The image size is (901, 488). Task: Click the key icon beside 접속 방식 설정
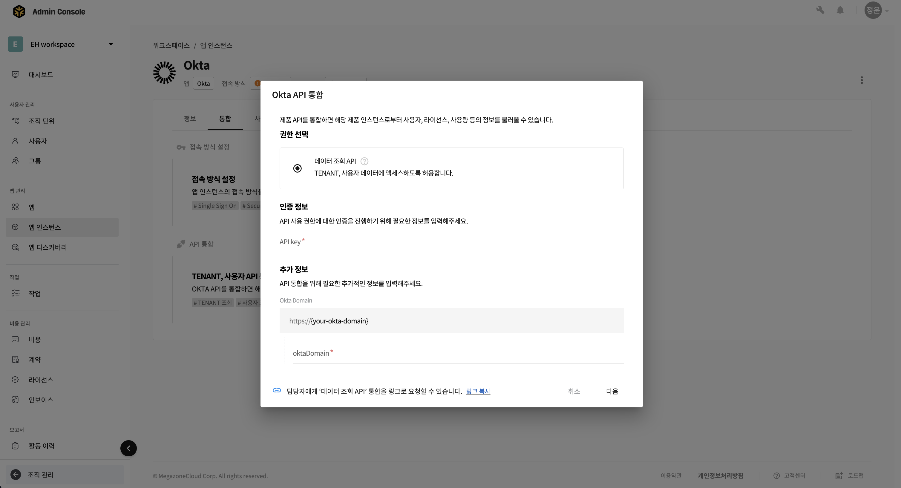coord(181,147)
